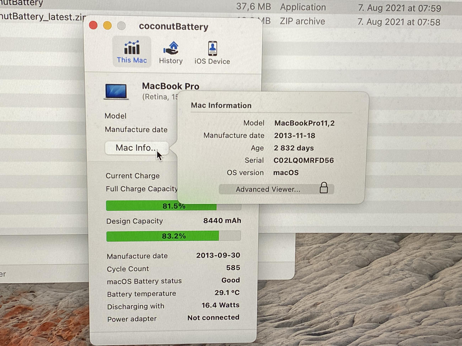462x346 pixels.
Task: Click the 37,6 MB size in Finder
Action: (253, 7)
